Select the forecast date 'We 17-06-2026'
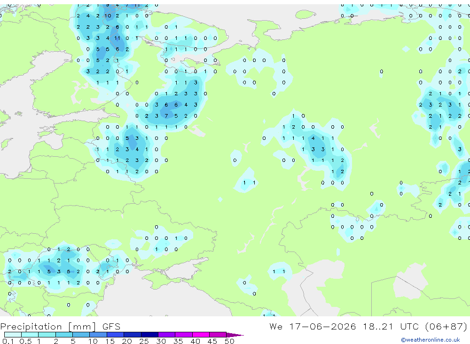This screenshot has height=344, width=470. 313,326
